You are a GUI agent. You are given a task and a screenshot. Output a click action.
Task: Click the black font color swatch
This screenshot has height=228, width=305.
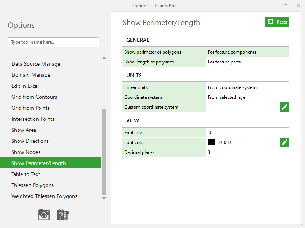click(212, 142)
